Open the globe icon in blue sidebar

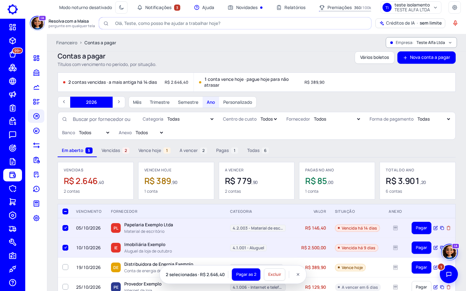coord(13,81)
